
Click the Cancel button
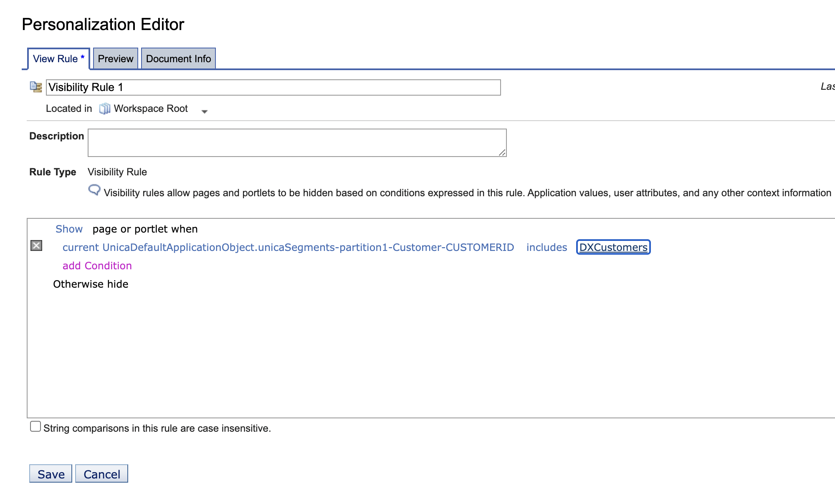pyautogui.click(x=101, y=473)
